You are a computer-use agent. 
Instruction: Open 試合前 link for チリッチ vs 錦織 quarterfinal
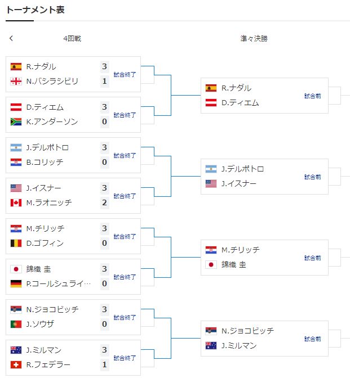pyautogui.click(x=313, y=258)
